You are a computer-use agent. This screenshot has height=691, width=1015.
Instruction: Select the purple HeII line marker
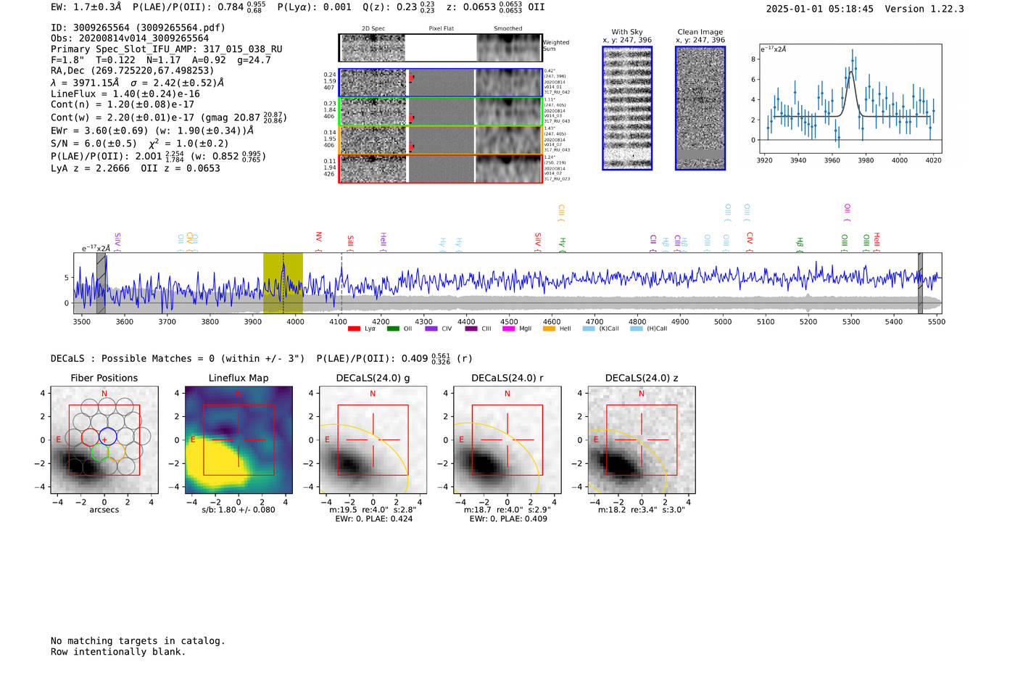pyautogui.click(x=384, y=242)
